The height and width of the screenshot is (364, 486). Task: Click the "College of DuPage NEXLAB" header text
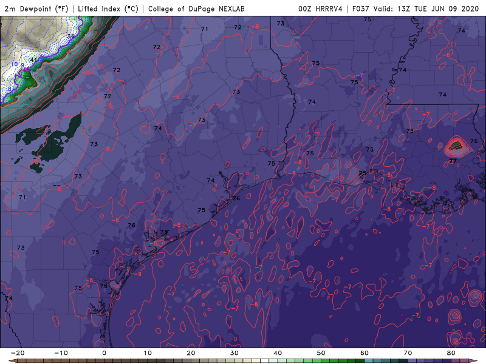(196, 8)
